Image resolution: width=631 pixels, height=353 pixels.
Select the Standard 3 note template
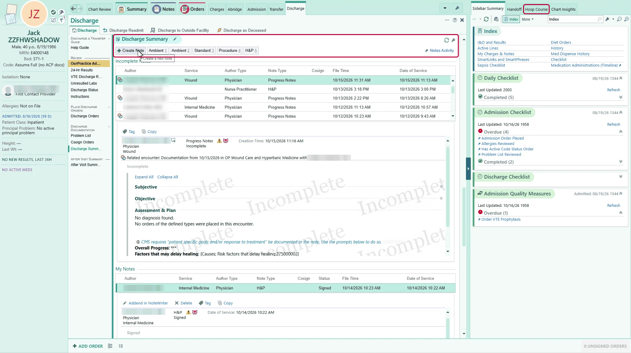204,51
